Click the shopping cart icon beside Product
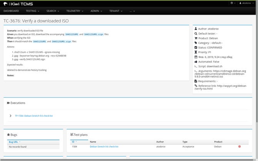The width and height of the screenshot is (258, 161). pyautogui.click(x=196, y=38)
